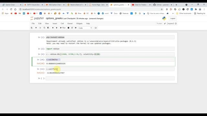This screenshot has width=207, height=116.
Task: Switch to the Data For Traders tab
Action: pyautogui.click(x=141, y=5)
